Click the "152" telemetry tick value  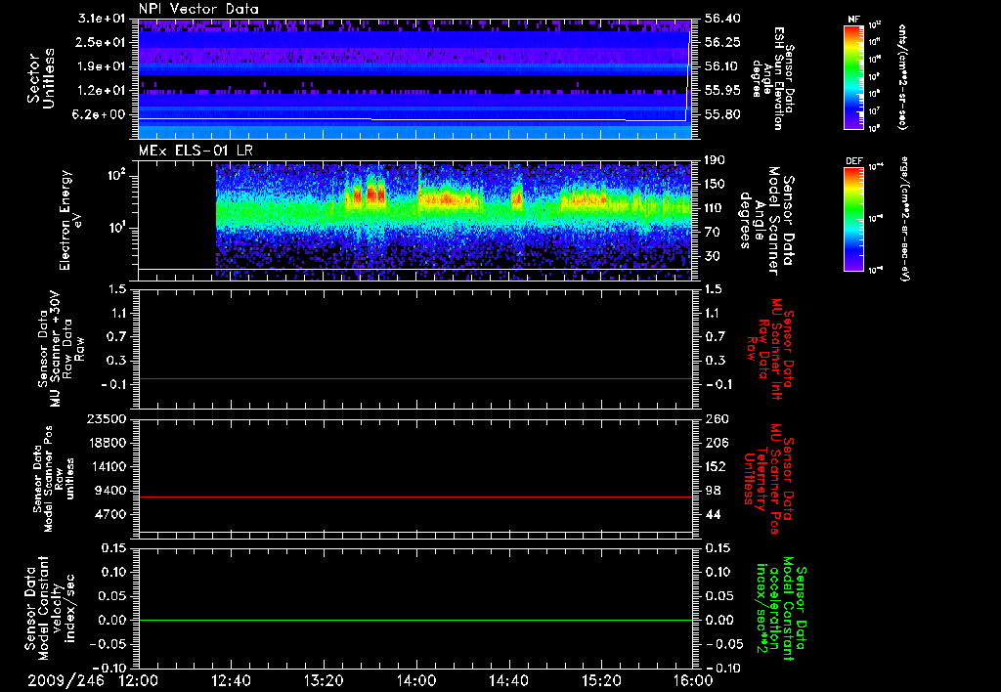715,466
